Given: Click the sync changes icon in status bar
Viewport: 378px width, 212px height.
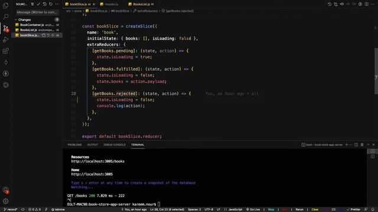Looking at the screenshot, I should [22, 210].
